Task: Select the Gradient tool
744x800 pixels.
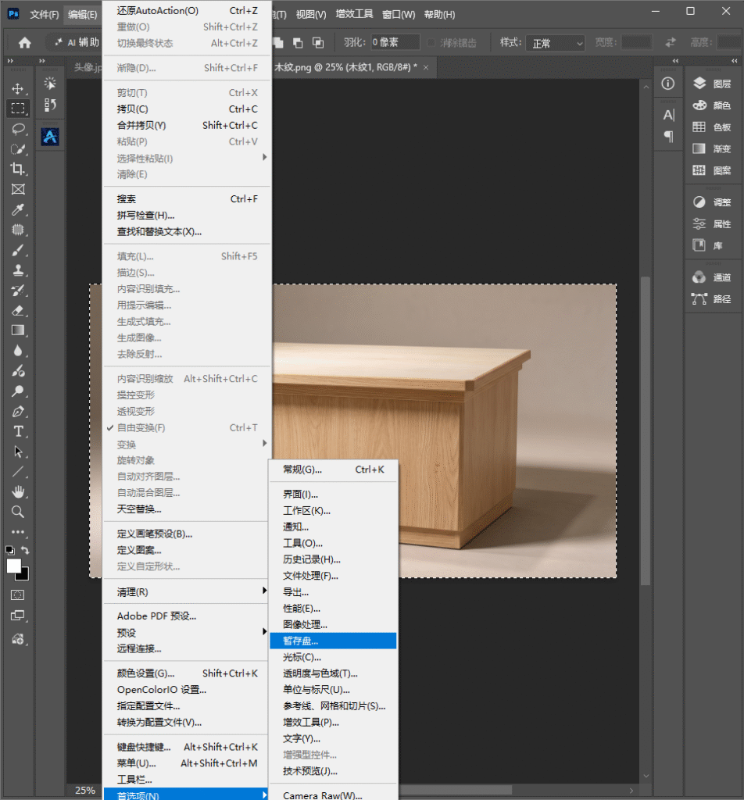Action: tap(18, 330)
